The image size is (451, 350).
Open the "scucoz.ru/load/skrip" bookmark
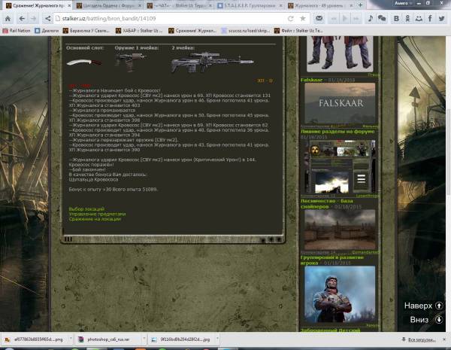(246, 31)
